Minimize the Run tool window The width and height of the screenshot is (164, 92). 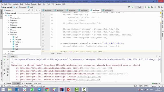point(160,56)
